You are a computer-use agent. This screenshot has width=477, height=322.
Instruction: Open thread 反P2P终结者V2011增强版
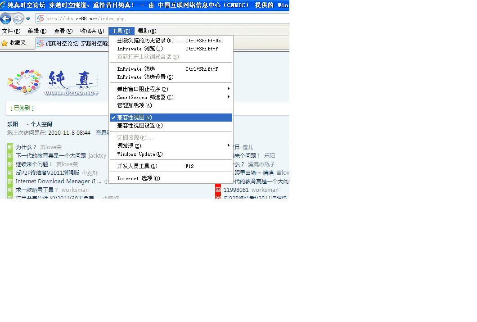coord(47,172)
